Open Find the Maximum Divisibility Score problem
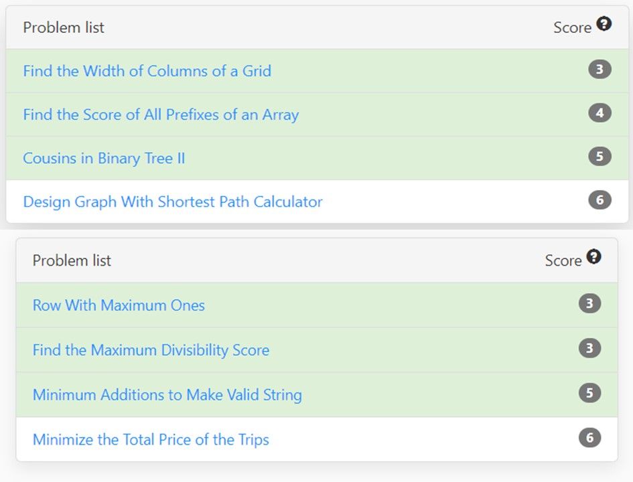The image size is (633, 482). coord(151,350)
